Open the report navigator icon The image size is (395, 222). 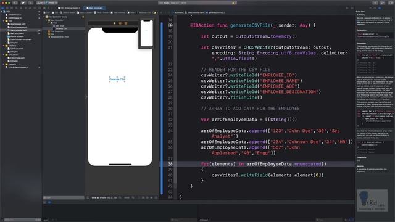pyautogui.click(x=39, y=8)
